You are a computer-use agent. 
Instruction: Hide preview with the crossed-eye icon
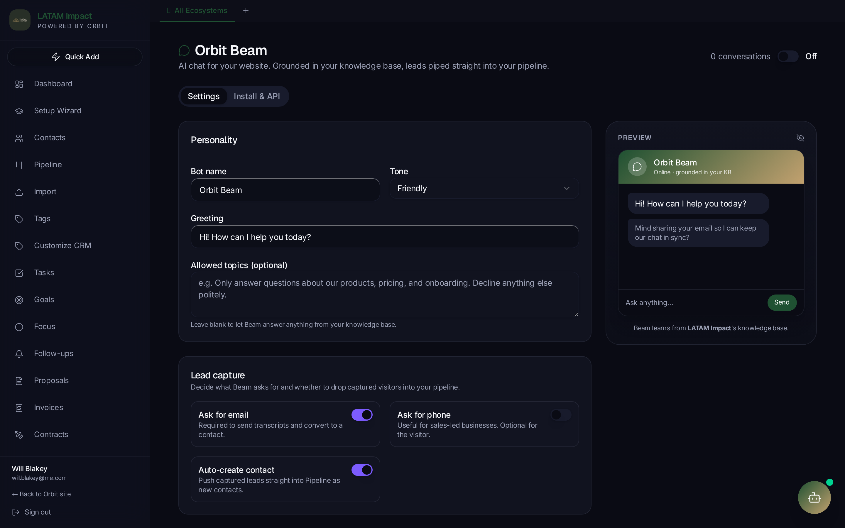click(x=800, y=138)
